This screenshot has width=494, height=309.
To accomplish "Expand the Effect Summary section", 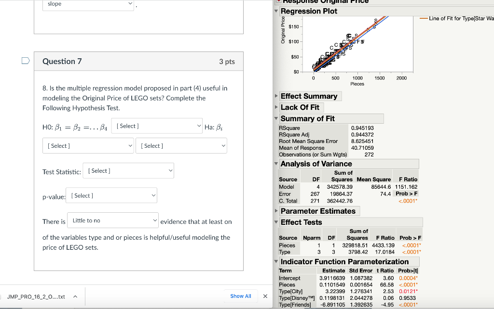I will pyautogui.click(x=276, y=96).
